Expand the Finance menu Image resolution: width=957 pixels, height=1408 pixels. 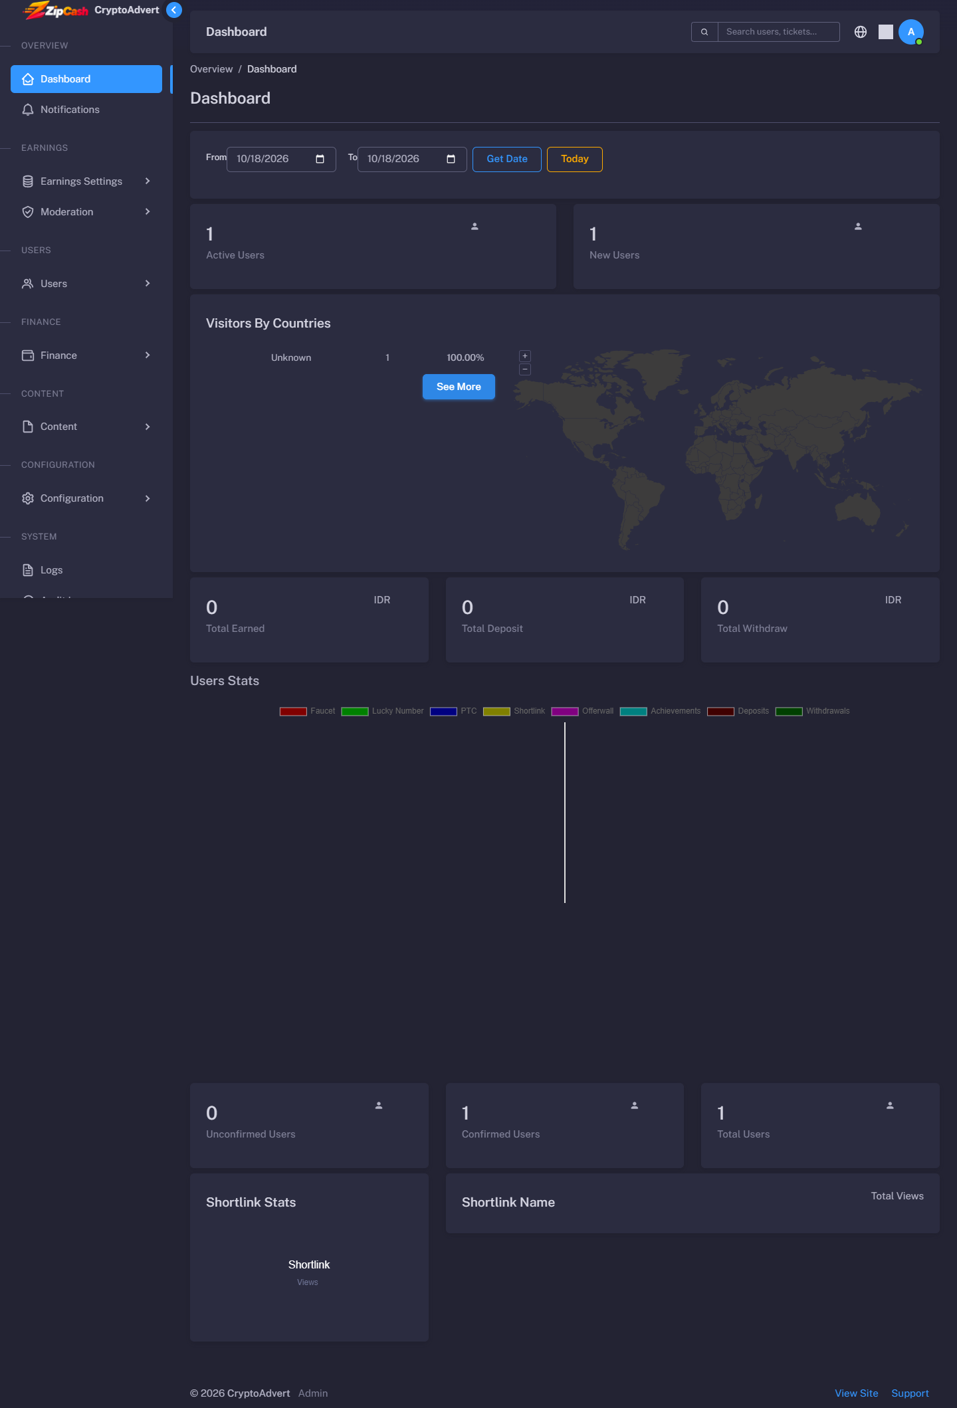coord(86,355)
